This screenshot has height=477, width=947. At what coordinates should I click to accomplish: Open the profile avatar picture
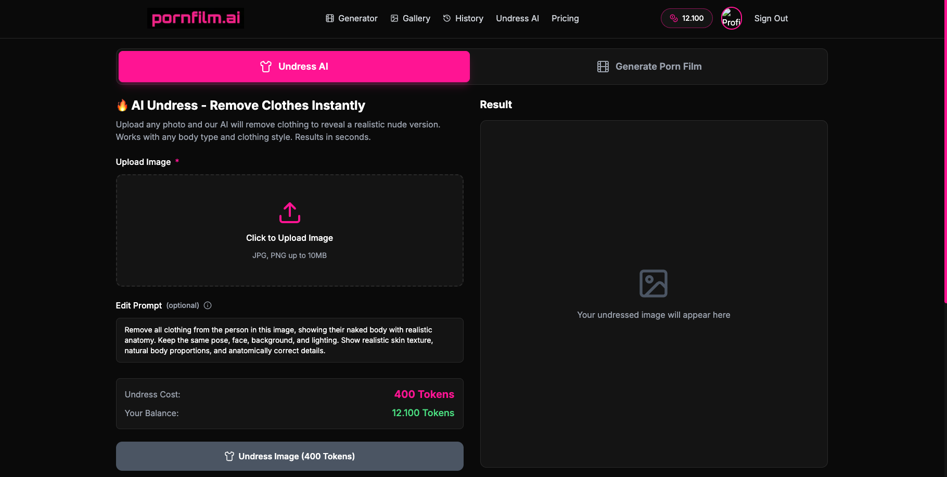(x=731, y=18)
